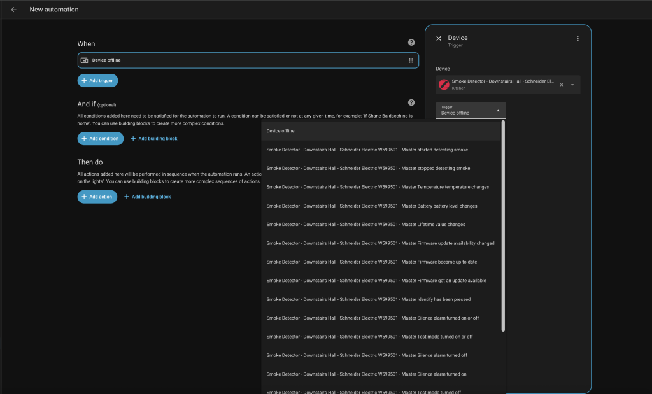Close the Device trigger side panel
This screenshot has width=652, height=394.
pyautogui.click(x=439, y=39)
